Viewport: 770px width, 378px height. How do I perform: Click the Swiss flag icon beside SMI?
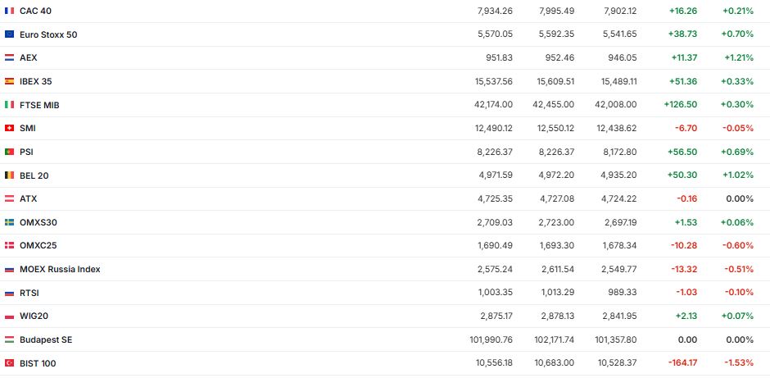(9, 128)
